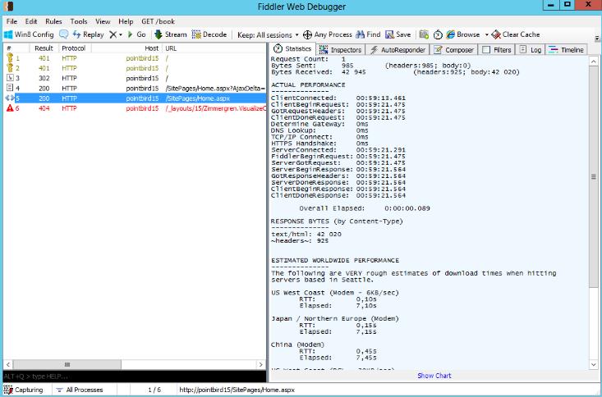
Task: Click the comment speech-bubble icon
Action: click(x=64, y=34)
